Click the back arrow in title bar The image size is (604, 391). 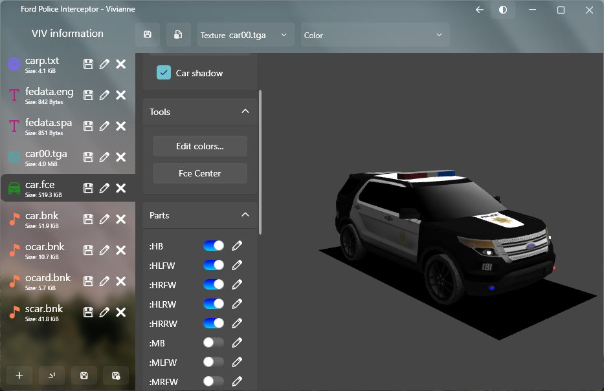(480, 10)
